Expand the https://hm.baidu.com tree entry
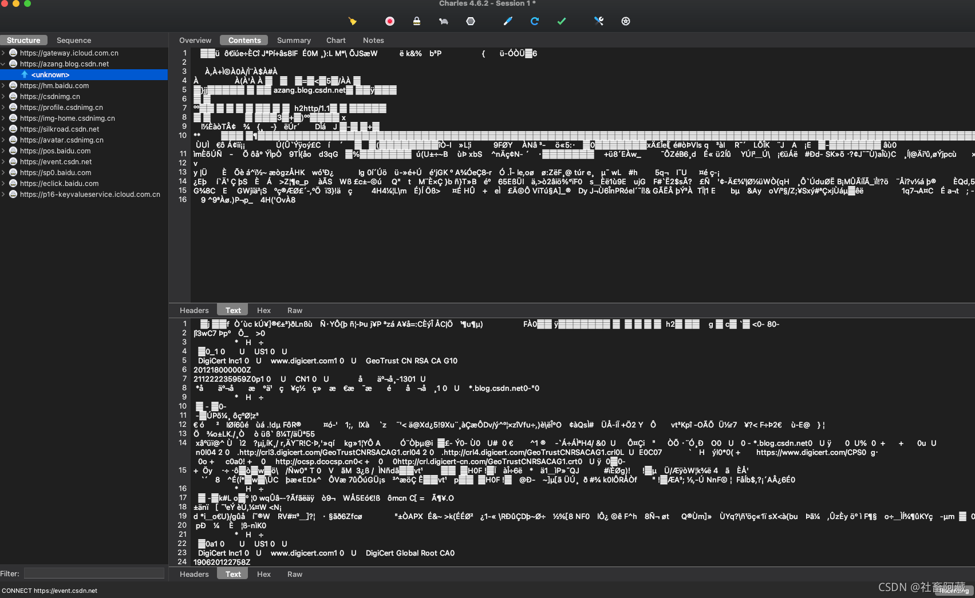Screen dimensions: 975x598 click(4, 85)
